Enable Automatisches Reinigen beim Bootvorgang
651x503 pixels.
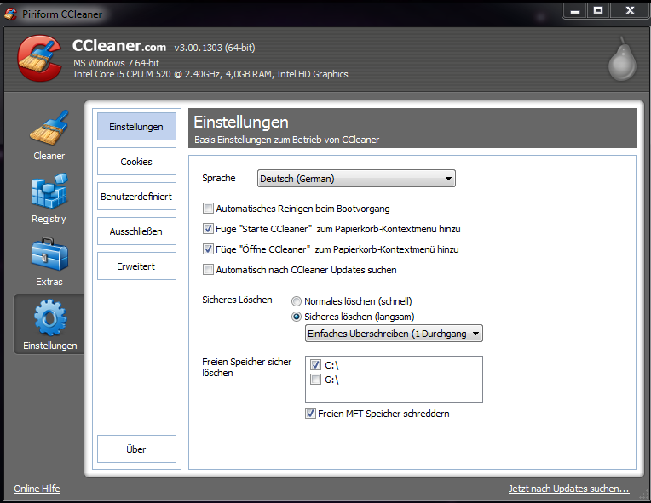coord(208,209)
